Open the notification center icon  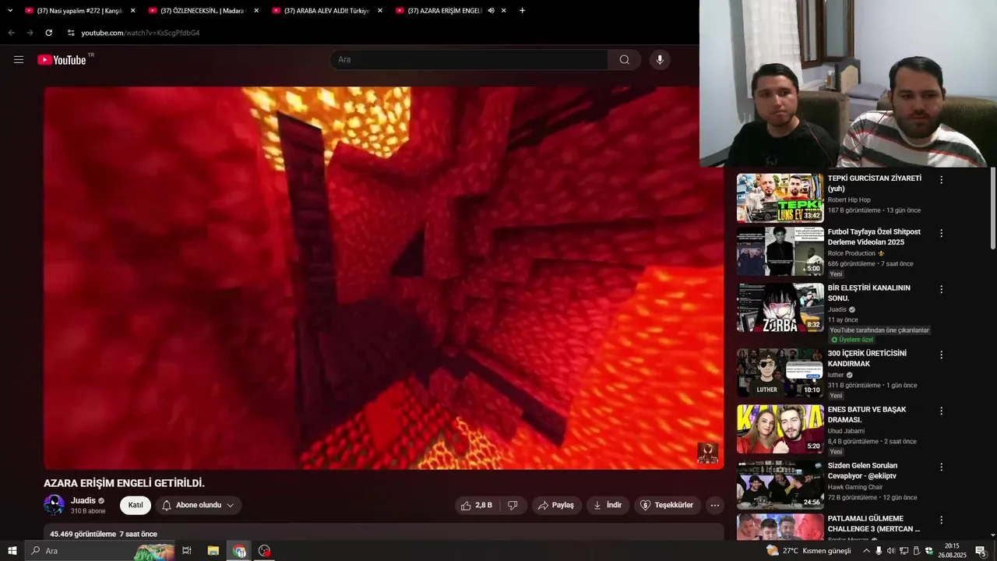click(x=981, y=551)
